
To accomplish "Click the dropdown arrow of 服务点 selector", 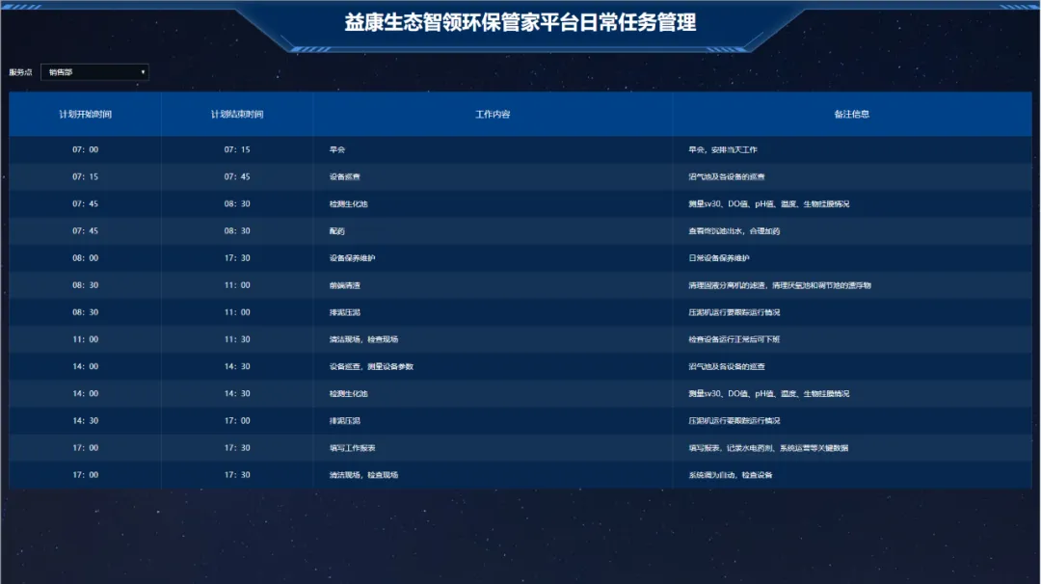I will [144, 72].
